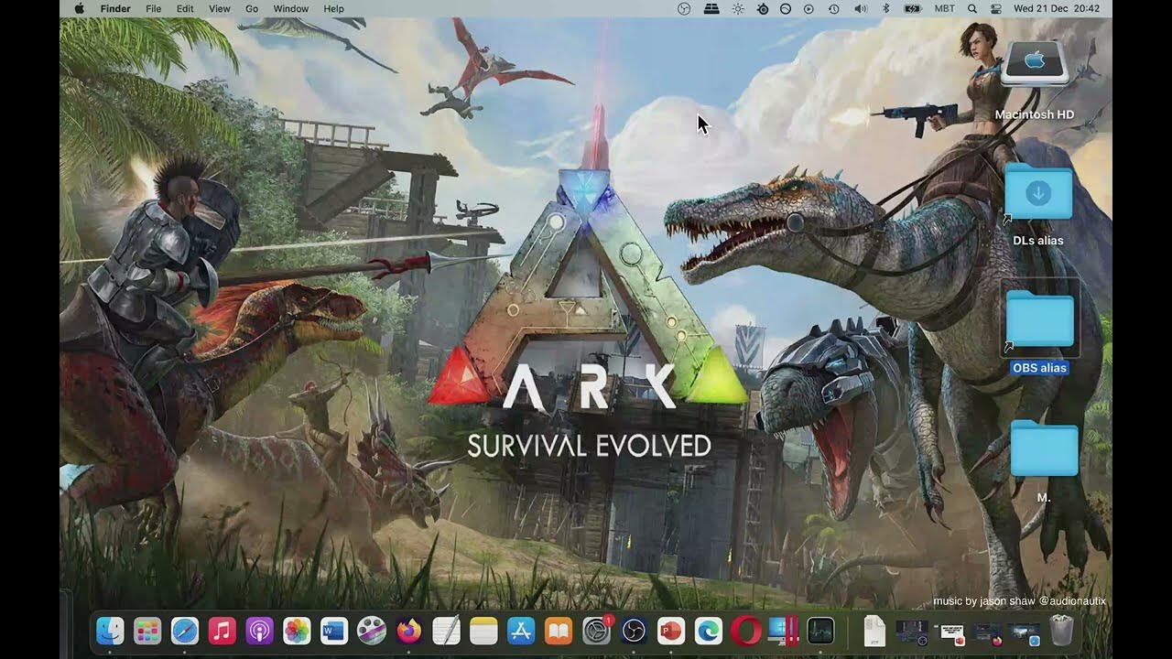The width and height of the screenshot is (1172, 659).
Task: Open Launchpad from the Dock
Action: [x=147, y=631]
